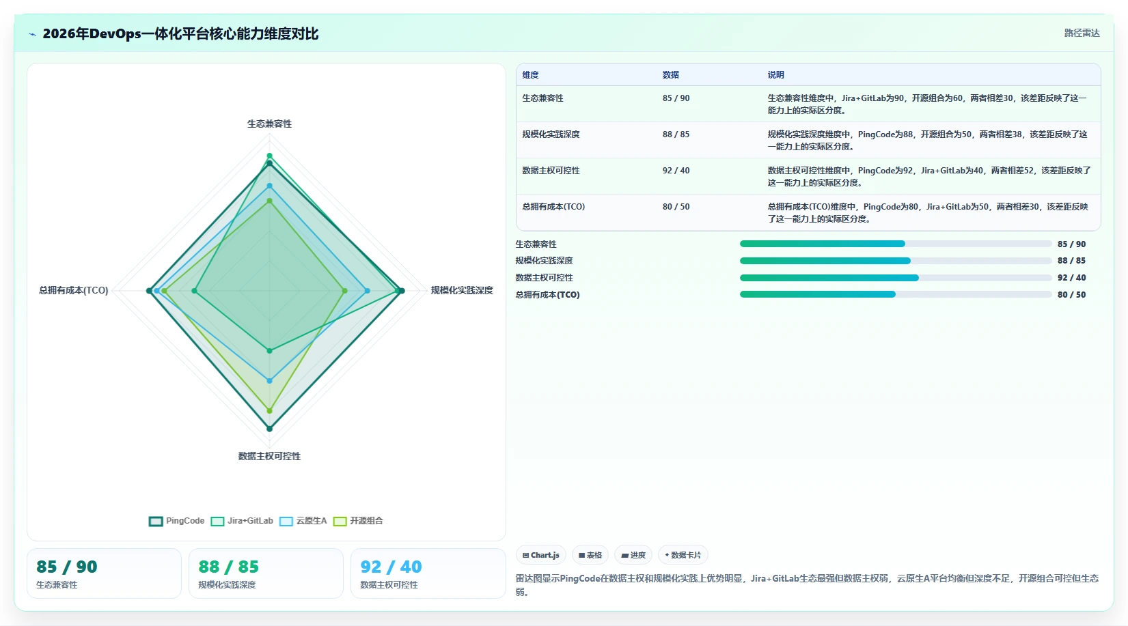This screenshot has height=626, width=1128.
Task: Select the 数据卡片 tag text
Action: pos(686,555)
